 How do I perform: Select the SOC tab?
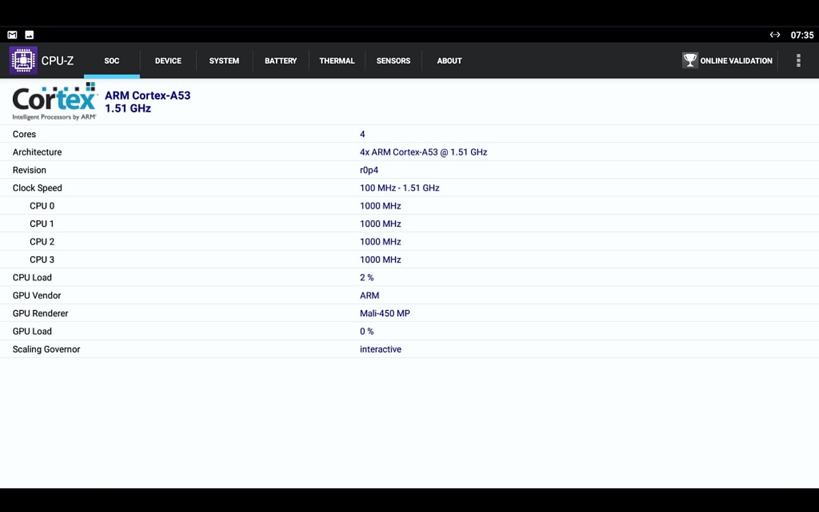click(x=112, y=61)
